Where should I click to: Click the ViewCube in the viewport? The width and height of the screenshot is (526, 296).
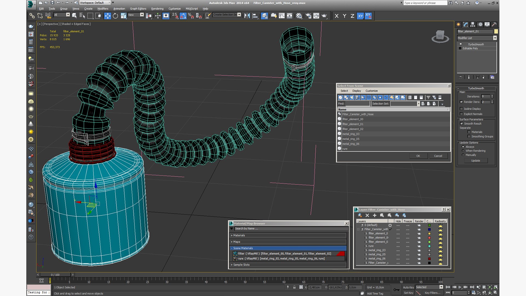click(x=440, y=36)
